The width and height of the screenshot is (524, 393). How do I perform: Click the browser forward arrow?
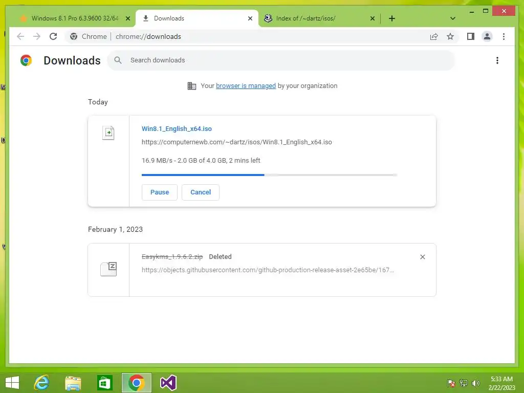click(x=37, y=36)
